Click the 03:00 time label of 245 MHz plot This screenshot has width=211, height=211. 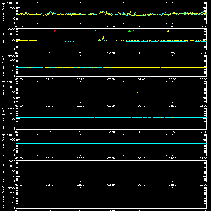tap(203, 27)
